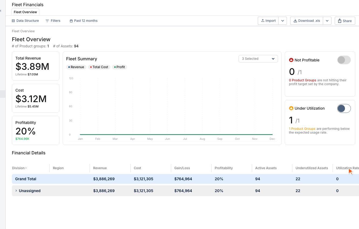Click the red Not Profitable warning icon

point(291,60)
